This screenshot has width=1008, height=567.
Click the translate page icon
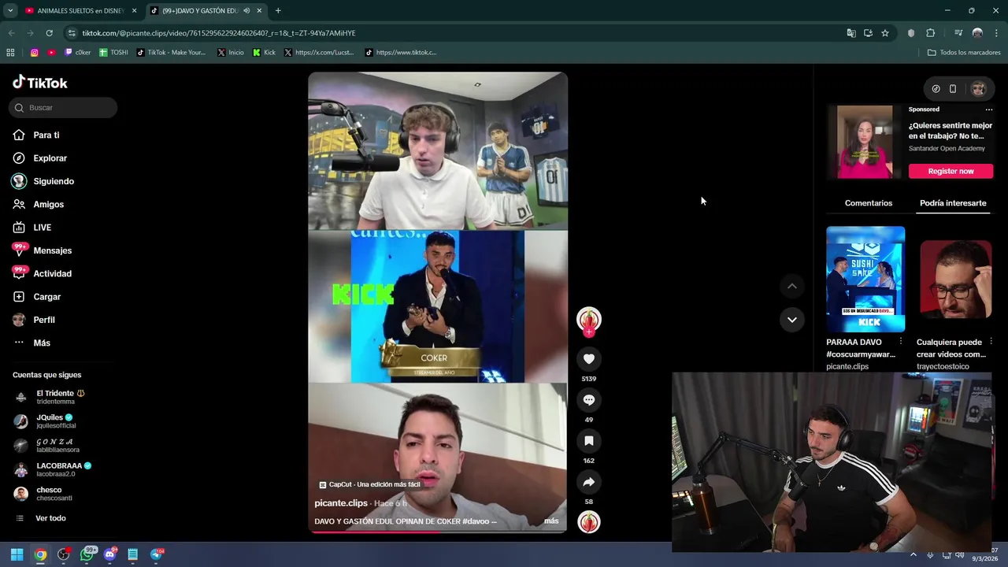[851, 33]
